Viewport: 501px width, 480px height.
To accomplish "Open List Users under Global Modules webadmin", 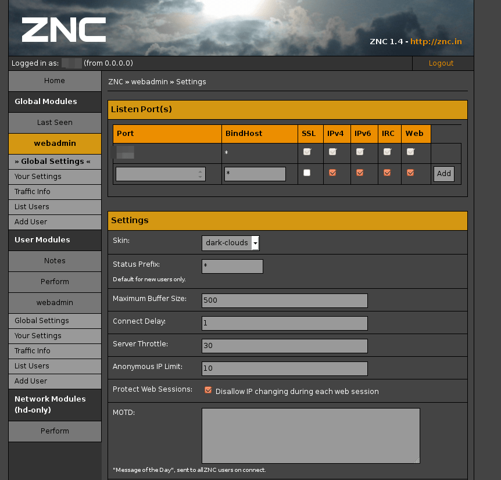I will tap(55, 207).
